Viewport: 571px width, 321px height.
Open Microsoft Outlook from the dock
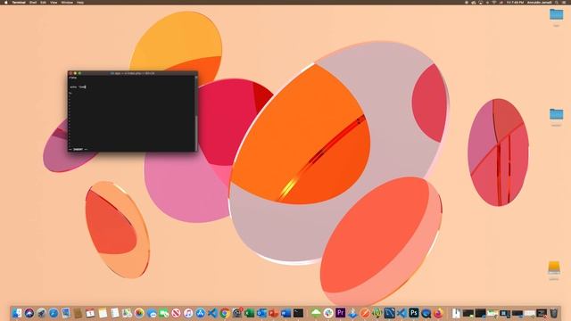261,313
